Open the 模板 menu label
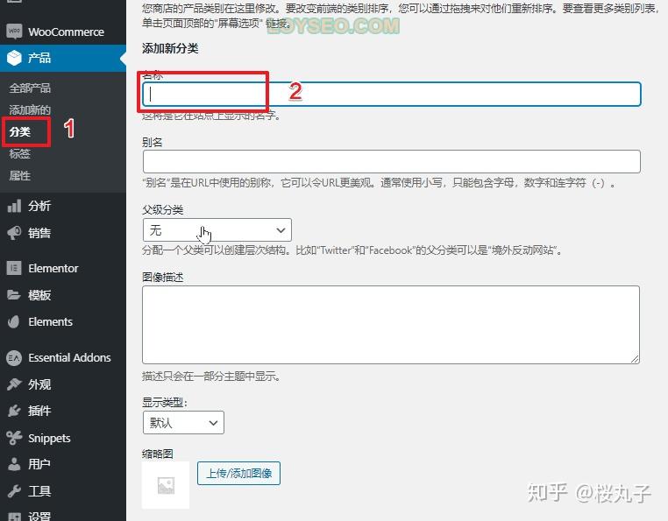 tap(39, 295)
